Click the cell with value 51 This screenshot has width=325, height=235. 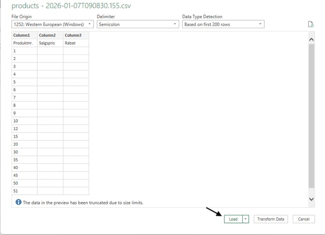[24, 191]
